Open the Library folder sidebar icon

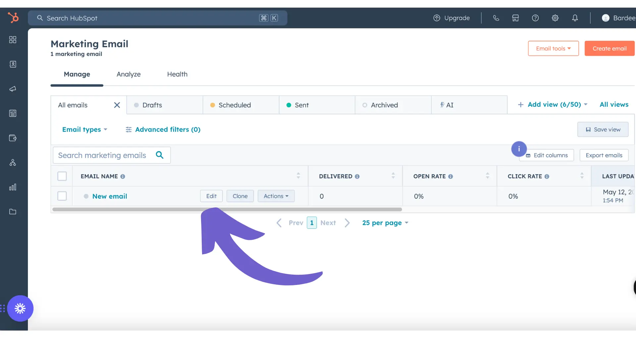click(x=13, y=212)
